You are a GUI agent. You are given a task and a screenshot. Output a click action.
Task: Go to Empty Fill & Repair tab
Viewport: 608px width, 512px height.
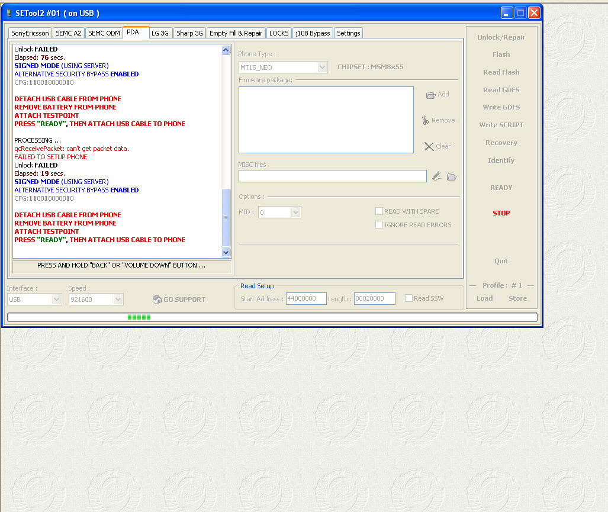tap(236, 33)
